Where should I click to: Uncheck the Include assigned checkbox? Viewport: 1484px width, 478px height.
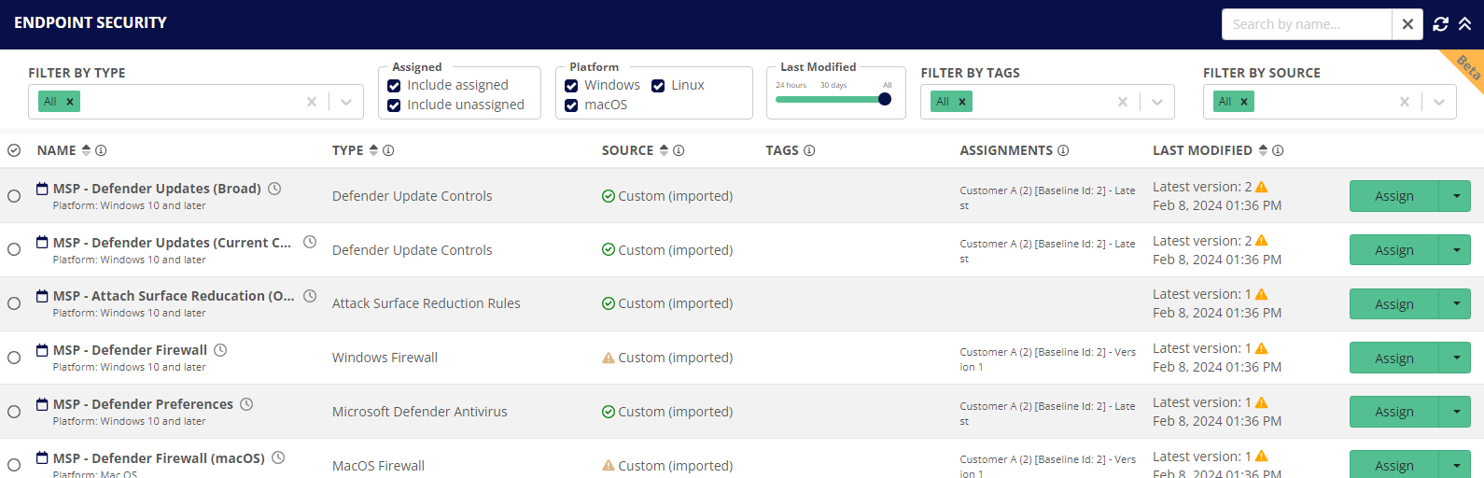pos(394,86)
